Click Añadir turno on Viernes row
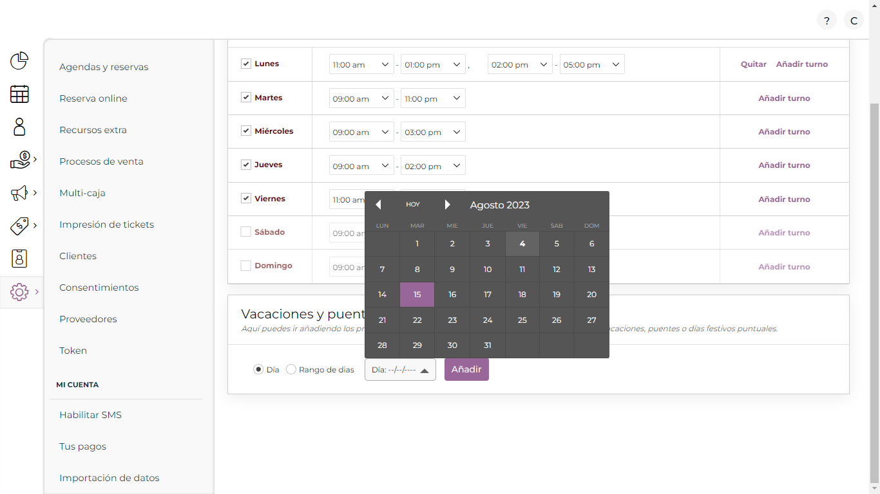 click(784, 199)
